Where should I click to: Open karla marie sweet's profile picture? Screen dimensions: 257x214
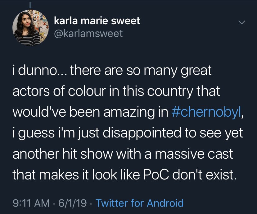pyautogui.click(x=30, y=28)
